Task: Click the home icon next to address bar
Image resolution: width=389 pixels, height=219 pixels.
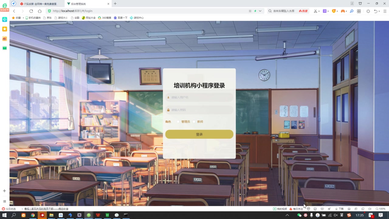Action: tap(40, 11)
